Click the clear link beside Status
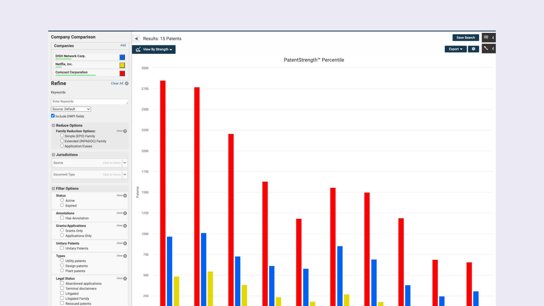This screenshot has width=544, height=306. pyautogui.click(x=120, y=195)
